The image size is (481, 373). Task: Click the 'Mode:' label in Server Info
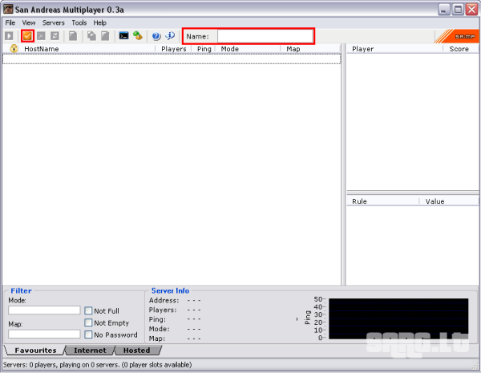point(159,329)
